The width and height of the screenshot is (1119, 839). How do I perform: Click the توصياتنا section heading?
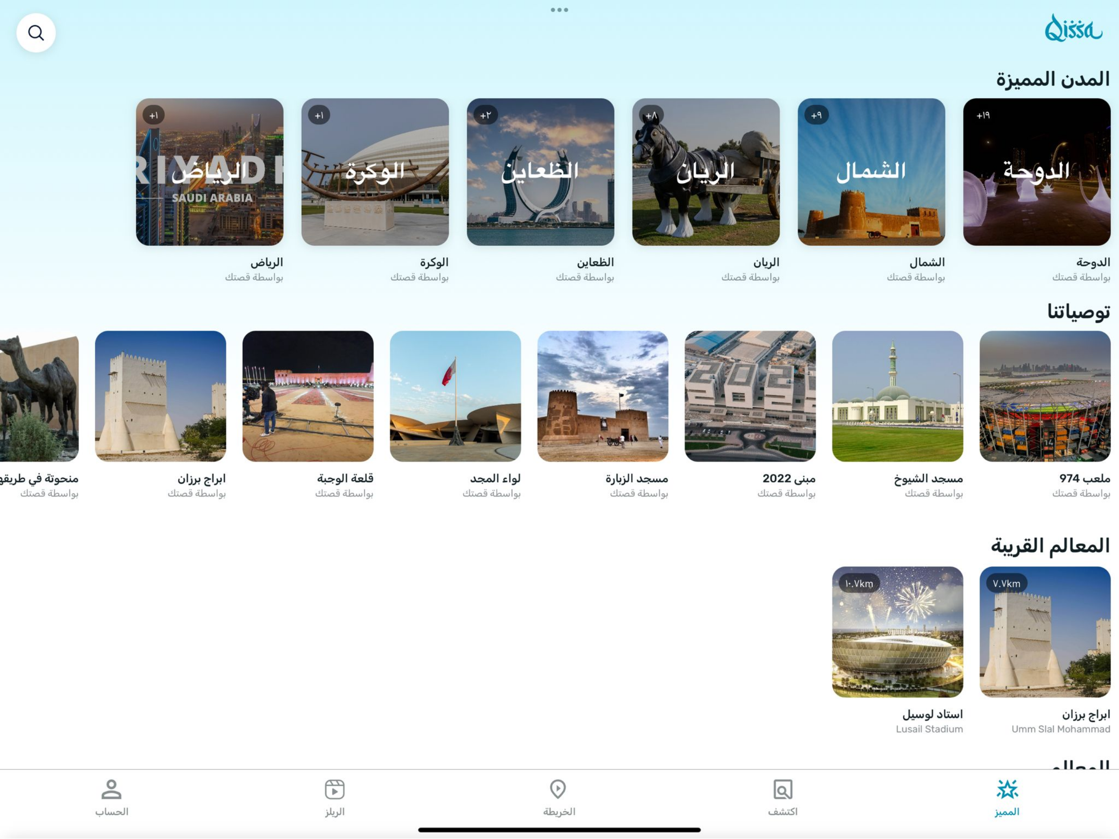tap(1078, 312)
